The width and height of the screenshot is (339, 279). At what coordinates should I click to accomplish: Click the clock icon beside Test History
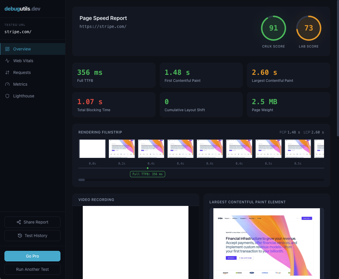[20, 236]
